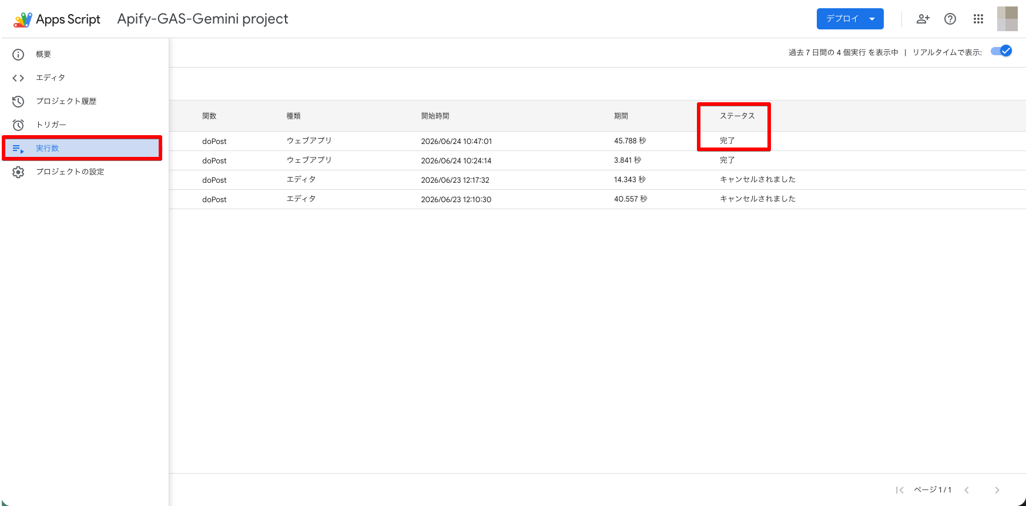Open the 概要 overview info icon
The height and width of the screenshot is (506, 1026).
(18, 55)
